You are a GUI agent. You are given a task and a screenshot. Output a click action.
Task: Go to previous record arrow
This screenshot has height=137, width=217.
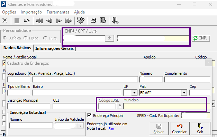[x=49, y=21]
